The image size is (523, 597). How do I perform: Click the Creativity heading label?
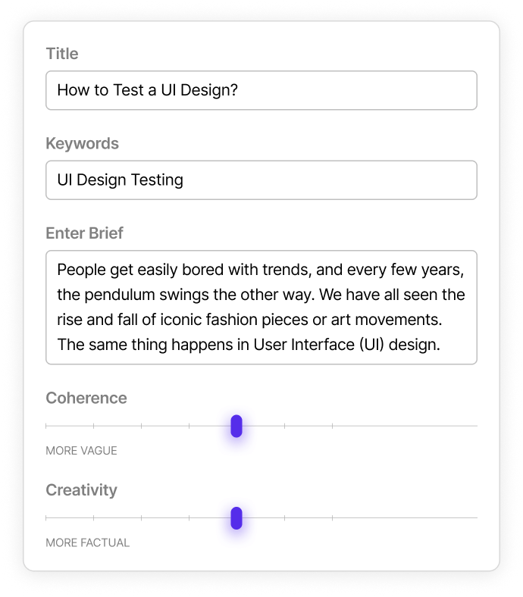click(81, 490)
